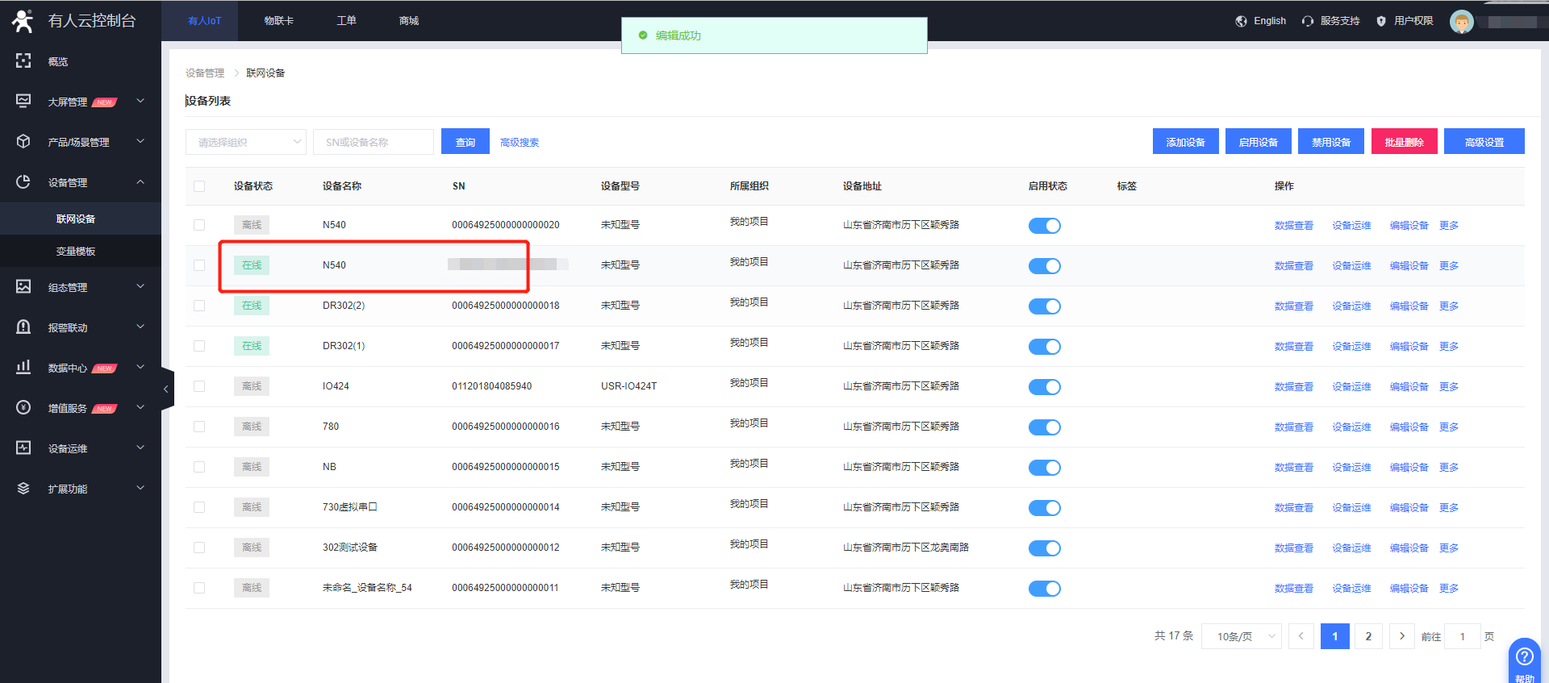Image resolution: width=1549 pixels, height=683 pixels.
Task: Click the 数据中心 bar chart icon
Action: click(23, 367)
